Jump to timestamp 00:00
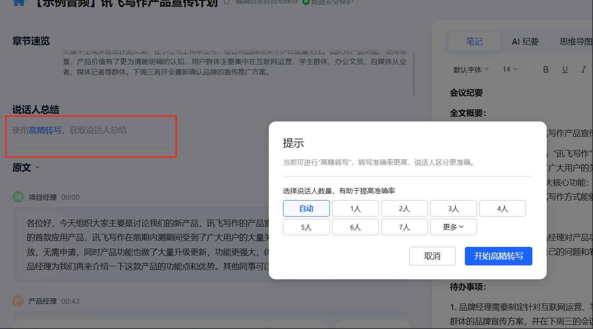 click(71, 197)
